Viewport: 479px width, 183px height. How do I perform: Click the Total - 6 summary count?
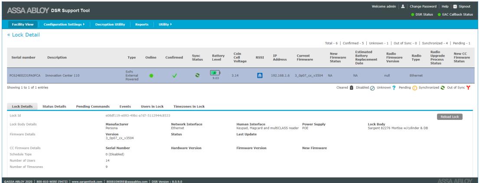pyautogui.click(x=332, y=43)
